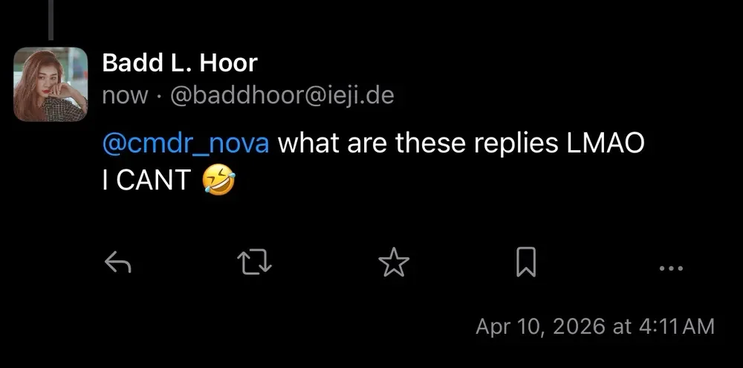743x368 pixels.
Task: Click the rolling-on-floor laughing emoji
Action: point(218,181)
